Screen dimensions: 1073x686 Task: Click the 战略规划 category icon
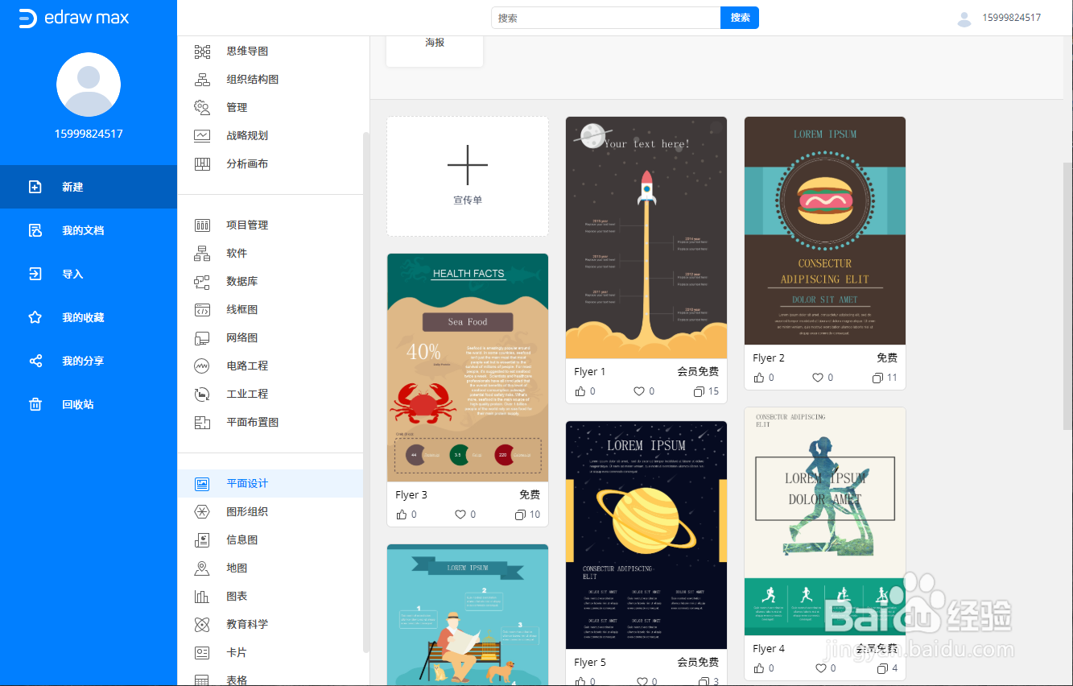[x=202, y=135]
